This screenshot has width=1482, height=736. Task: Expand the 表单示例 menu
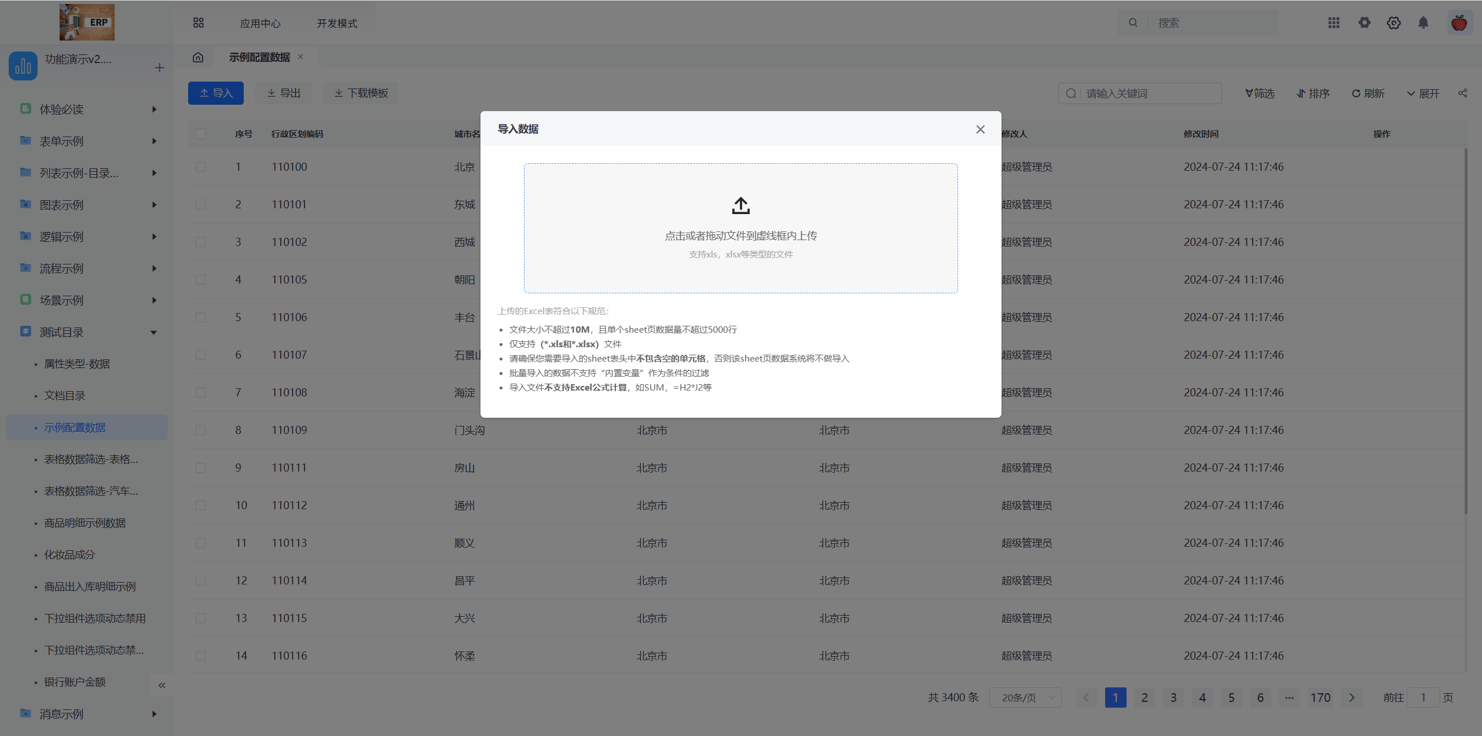pos(87,141)
